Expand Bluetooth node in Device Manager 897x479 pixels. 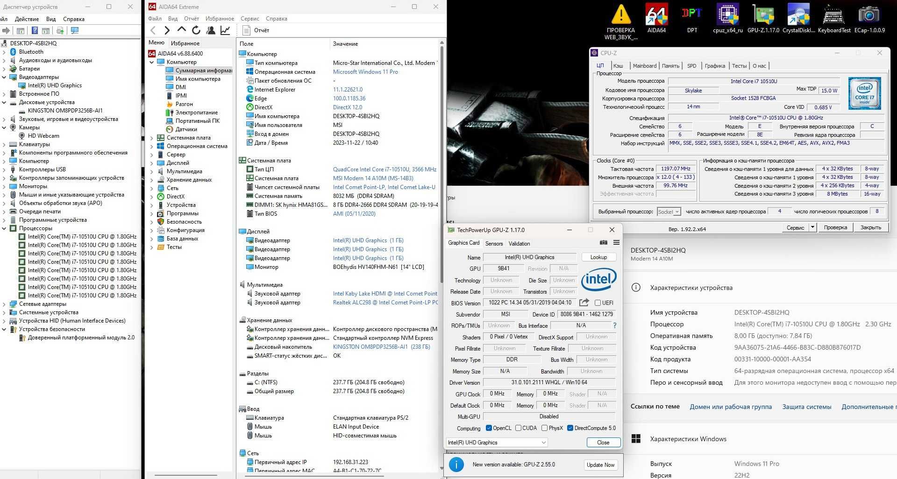click(4, 52)
